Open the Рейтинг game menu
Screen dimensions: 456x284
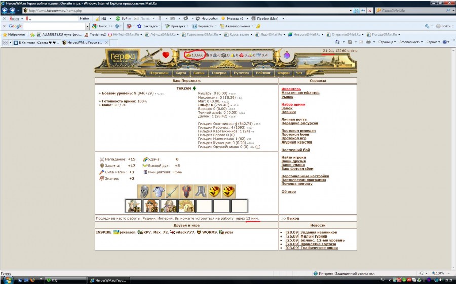tap(263, 73)
